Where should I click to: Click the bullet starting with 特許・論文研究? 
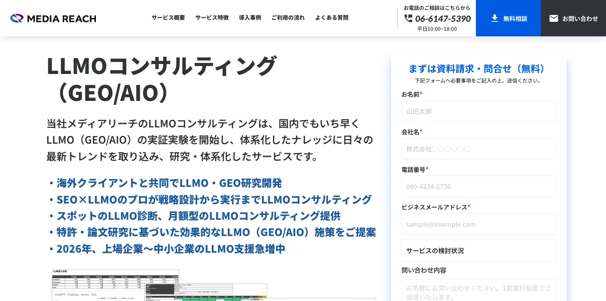point(211,232)
